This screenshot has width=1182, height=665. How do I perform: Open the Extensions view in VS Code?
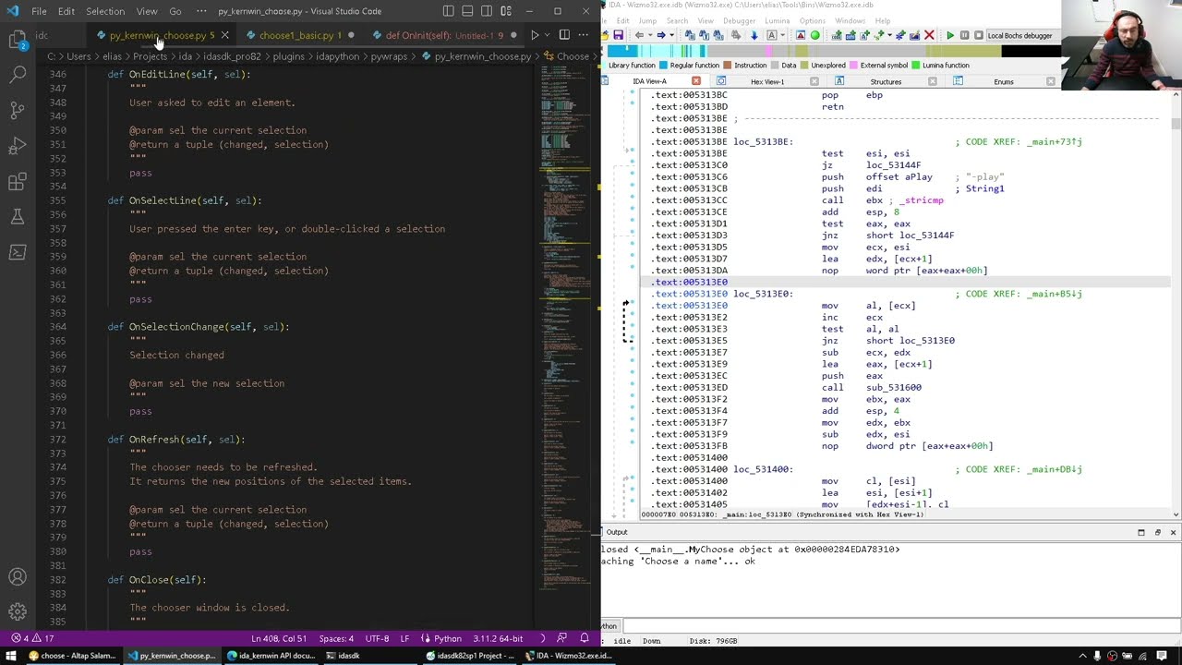18,181
